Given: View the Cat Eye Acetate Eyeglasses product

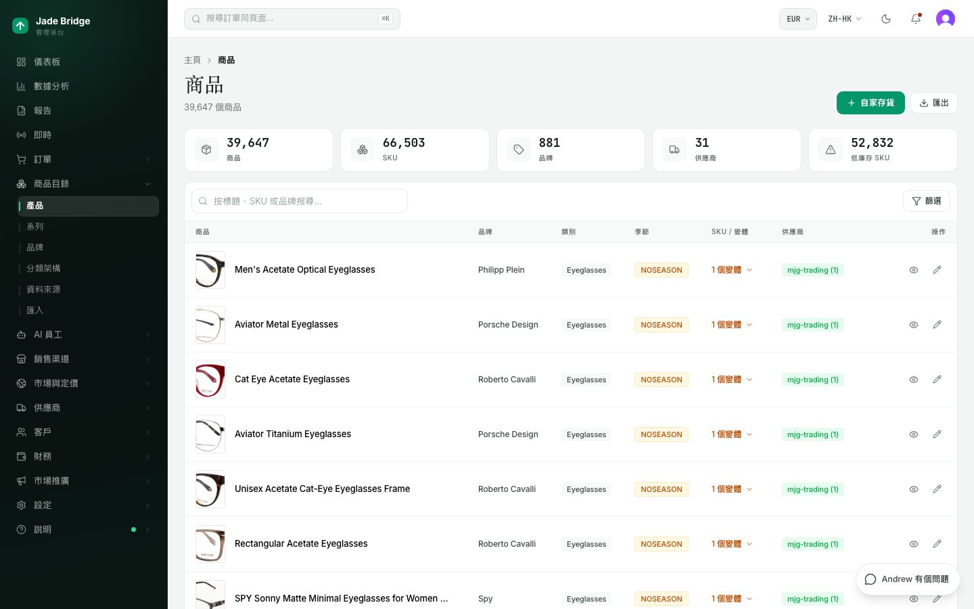Looking at the screenshot, I should 914,380.
